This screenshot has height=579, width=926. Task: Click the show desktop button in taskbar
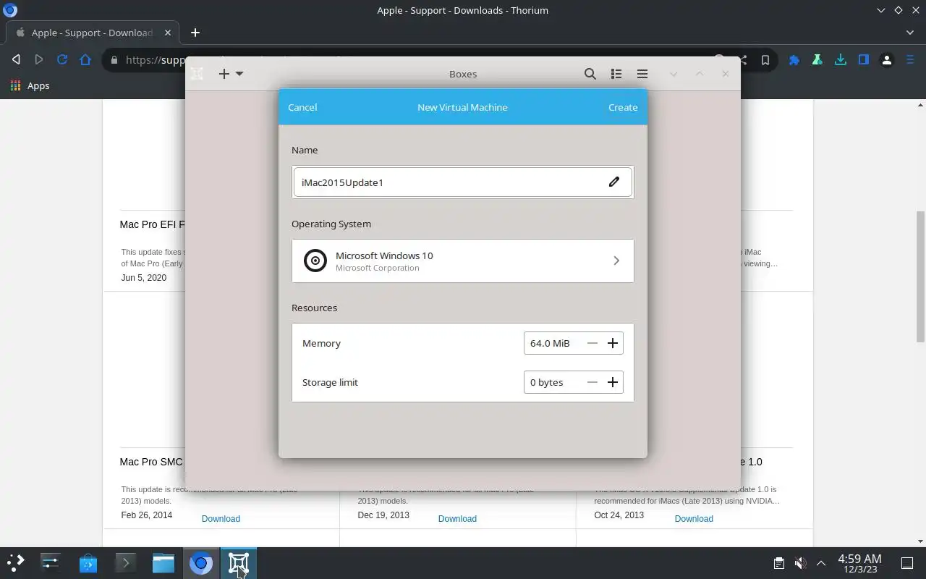coord(907,563)
